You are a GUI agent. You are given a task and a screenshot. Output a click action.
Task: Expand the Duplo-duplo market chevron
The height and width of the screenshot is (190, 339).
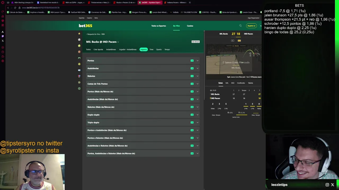197,115
